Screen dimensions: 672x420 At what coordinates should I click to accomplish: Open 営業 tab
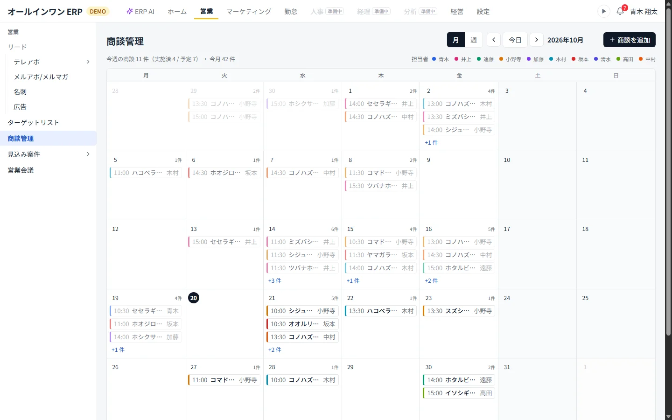[x=206, y=11]
